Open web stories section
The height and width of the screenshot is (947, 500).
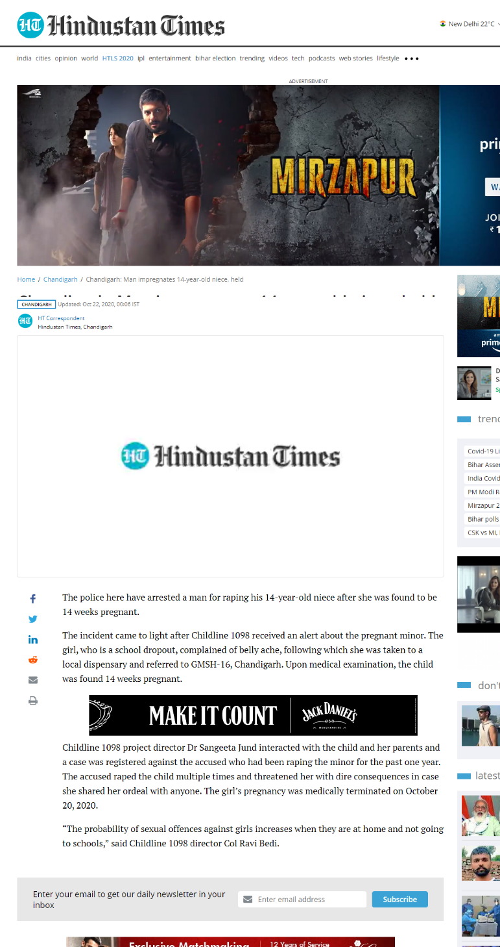[356, 58]
